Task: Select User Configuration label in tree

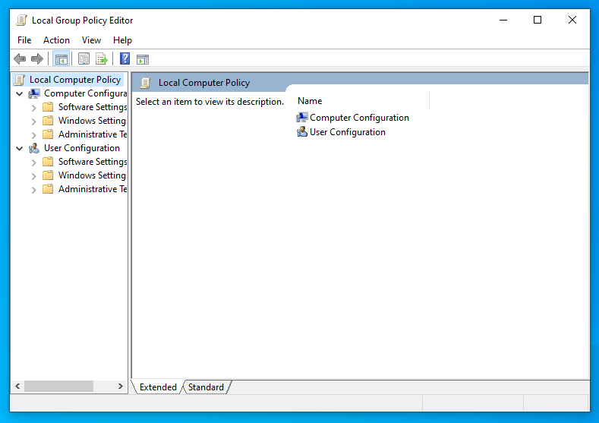Action: point(82,148)
